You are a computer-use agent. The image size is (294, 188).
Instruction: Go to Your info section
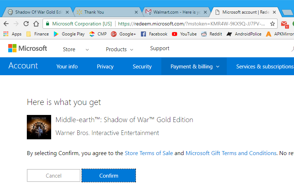point(67,67)
